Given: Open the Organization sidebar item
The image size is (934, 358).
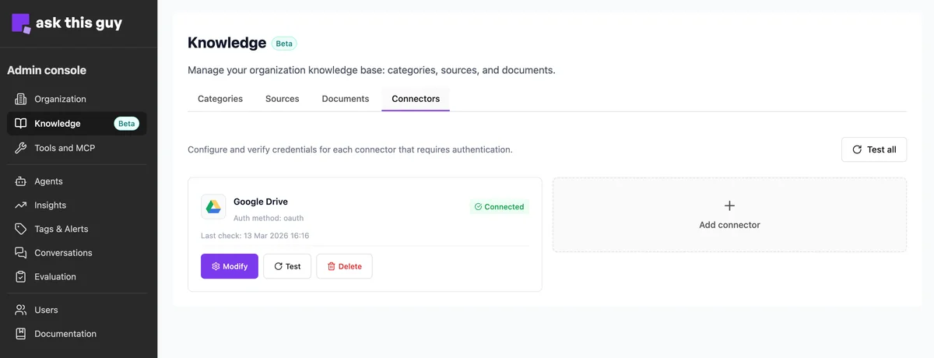Looking at the screenshot, I should tap(77, 99).
